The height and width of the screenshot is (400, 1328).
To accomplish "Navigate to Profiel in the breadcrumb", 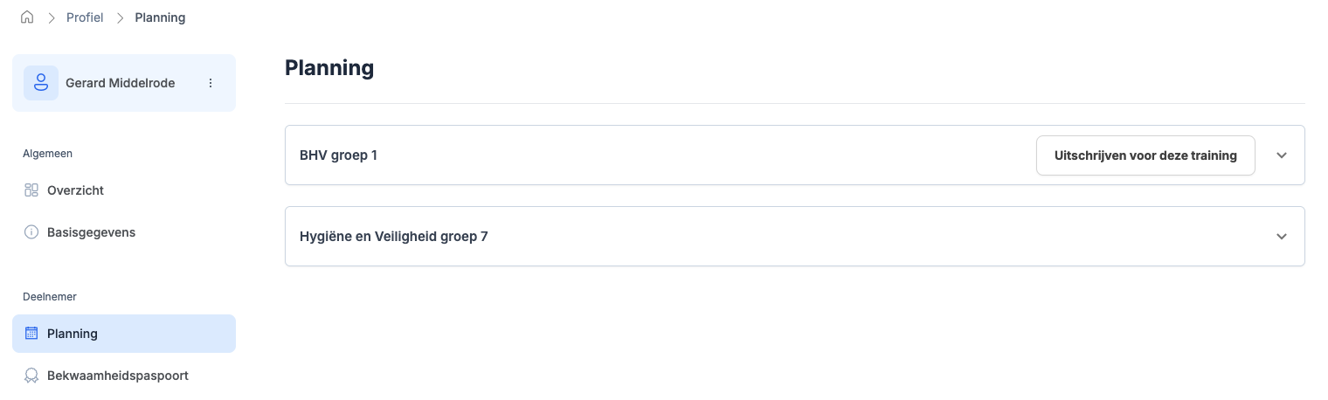I will (85, 17).
